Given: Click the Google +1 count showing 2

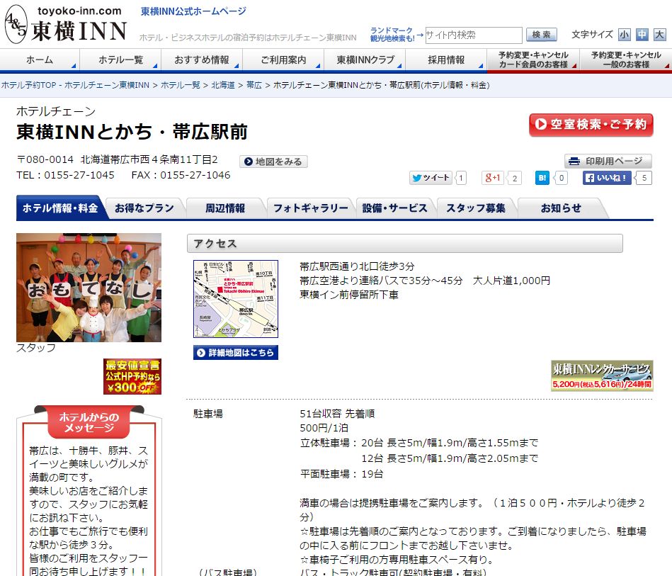Looking at the screenshot, I should (515, 178).
